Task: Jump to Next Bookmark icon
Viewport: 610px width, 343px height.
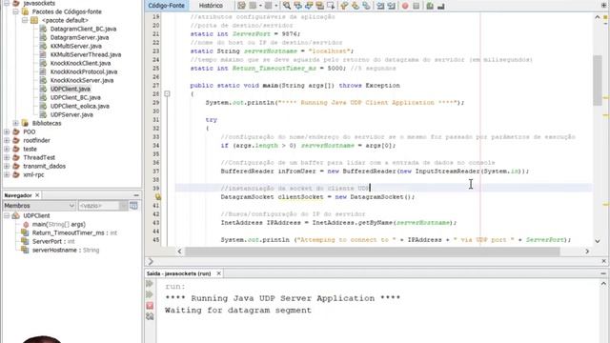Action: (x=356, y=6)
